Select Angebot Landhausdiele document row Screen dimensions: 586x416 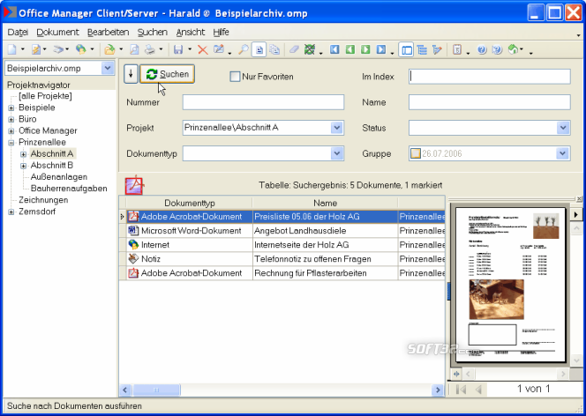click(x=282, y=231)
